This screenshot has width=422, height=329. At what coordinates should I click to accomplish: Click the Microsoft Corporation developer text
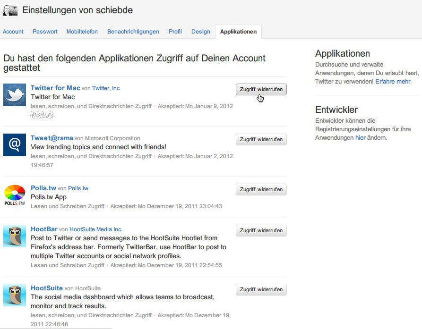[x=112, y=138]
